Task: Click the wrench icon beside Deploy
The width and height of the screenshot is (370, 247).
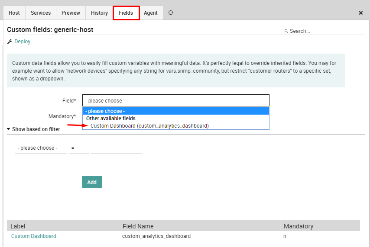Action: pos(10,42)
